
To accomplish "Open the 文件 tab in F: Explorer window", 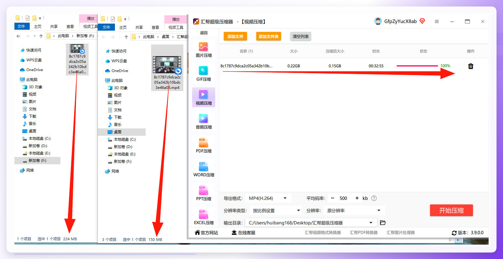I will click(21, 26).
